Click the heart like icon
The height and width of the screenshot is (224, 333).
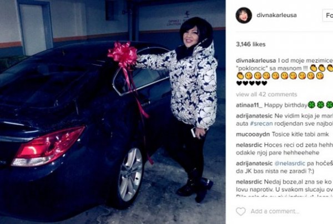point(241,211)
